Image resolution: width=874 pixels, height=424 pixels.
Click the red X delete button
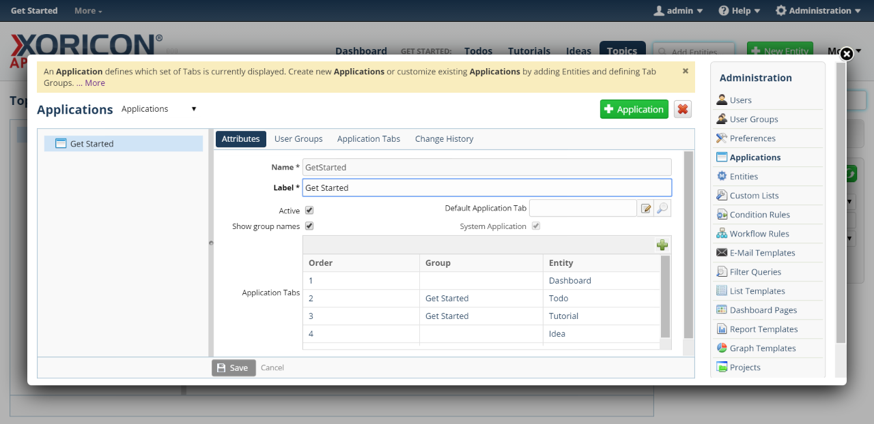[x=682, y=109]
